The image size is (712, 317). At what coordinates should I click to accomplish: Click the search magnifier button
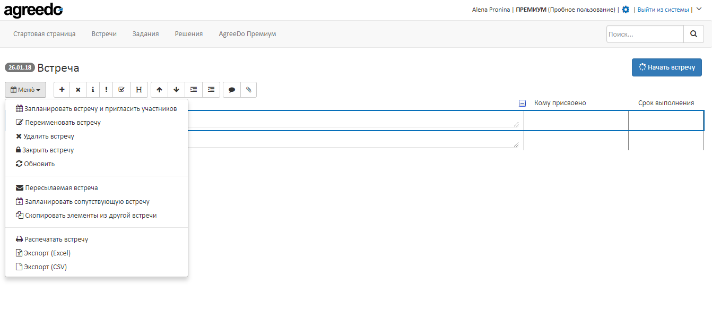tap(693, 34)
